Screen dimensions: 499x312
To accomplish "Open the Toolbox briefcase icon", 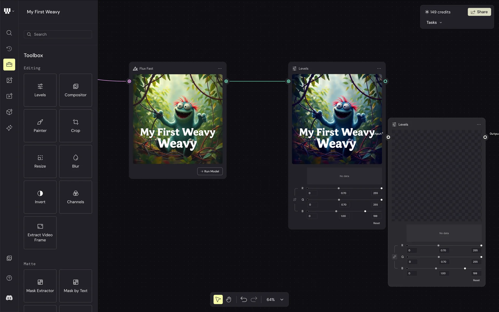I will pyautogui.click(x=9, y=64).
